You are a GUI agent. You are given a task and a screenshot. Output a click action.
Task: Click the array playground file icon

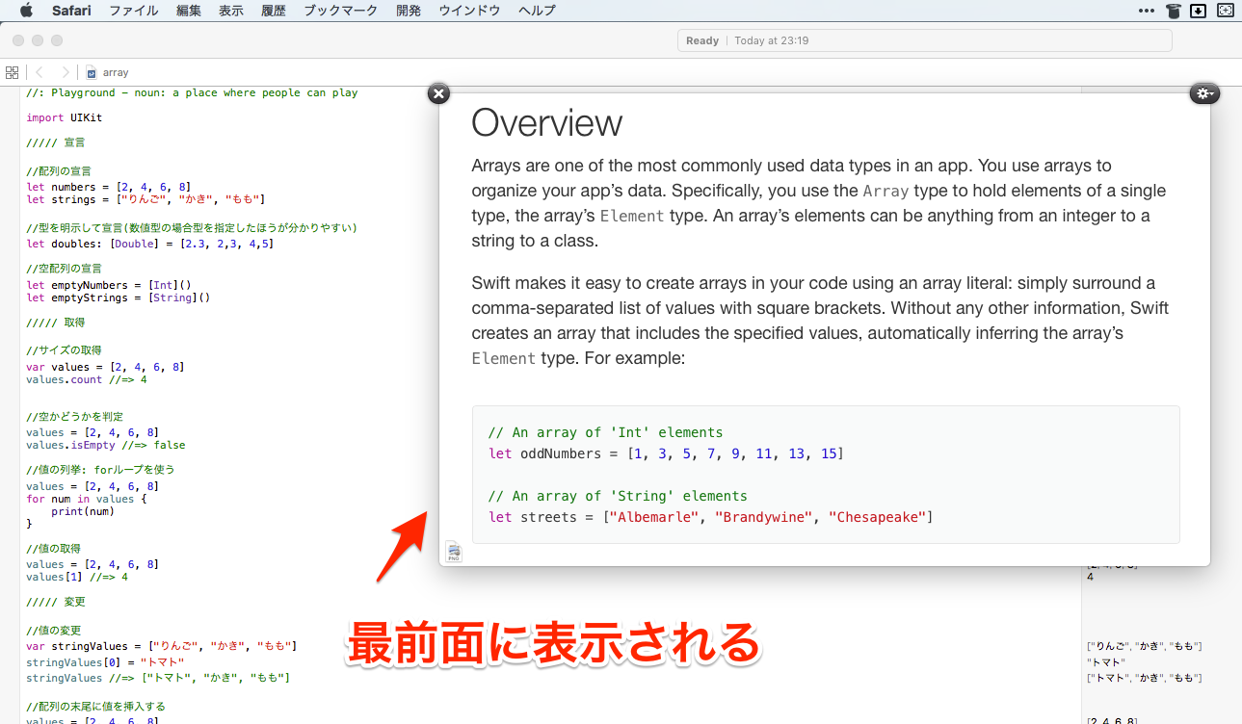point(92,72)
